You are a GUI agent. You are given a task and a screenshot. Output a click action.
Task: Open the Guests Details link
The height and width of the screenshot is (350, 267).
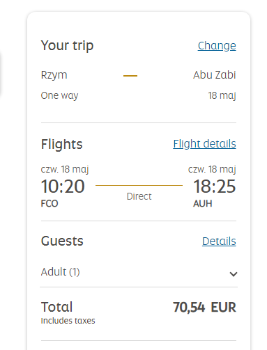point(219,241)
